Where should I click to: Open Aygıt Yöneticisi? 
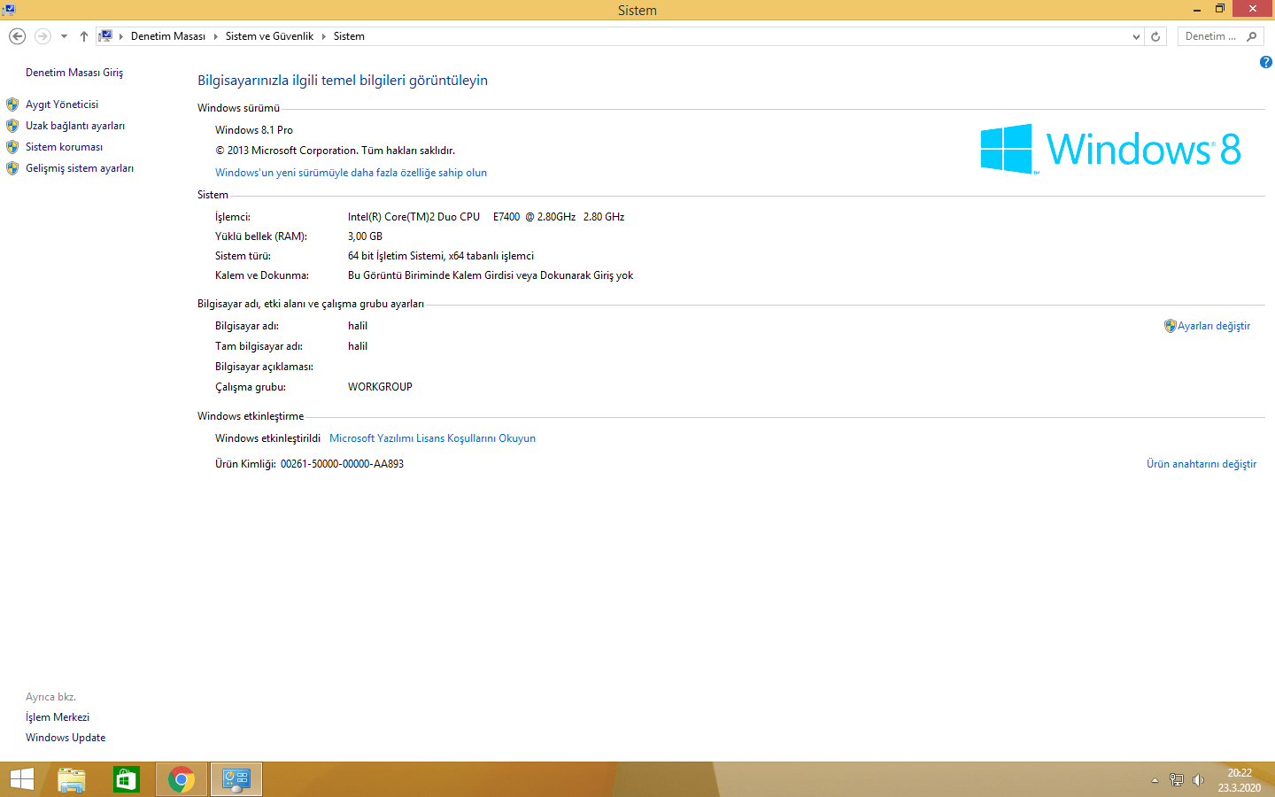coord(62,104)
